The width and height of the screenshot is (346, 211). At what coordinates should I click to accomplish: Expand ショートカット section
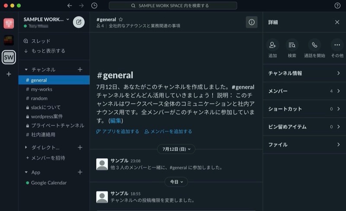tap(304, 109)
